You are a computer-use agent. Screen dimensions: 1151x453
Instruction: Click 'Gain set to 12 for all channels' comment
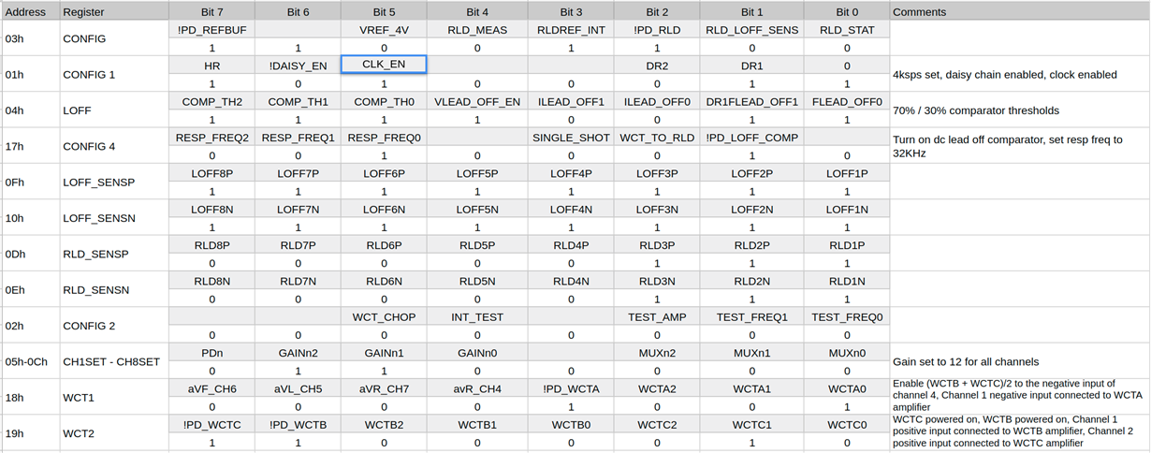pyautogui.click(x=967, y=361)
